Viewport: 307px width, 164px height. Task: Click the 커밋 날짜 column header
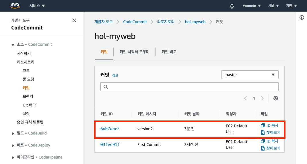192,114
